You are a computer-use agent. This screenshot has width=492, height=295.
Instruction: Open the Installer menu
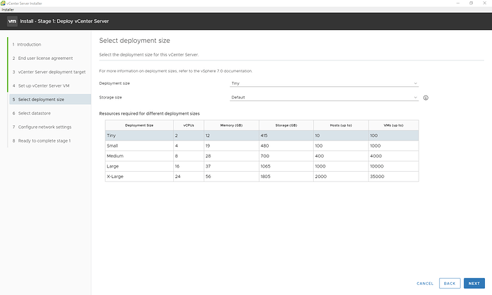[x=8, y=10]
